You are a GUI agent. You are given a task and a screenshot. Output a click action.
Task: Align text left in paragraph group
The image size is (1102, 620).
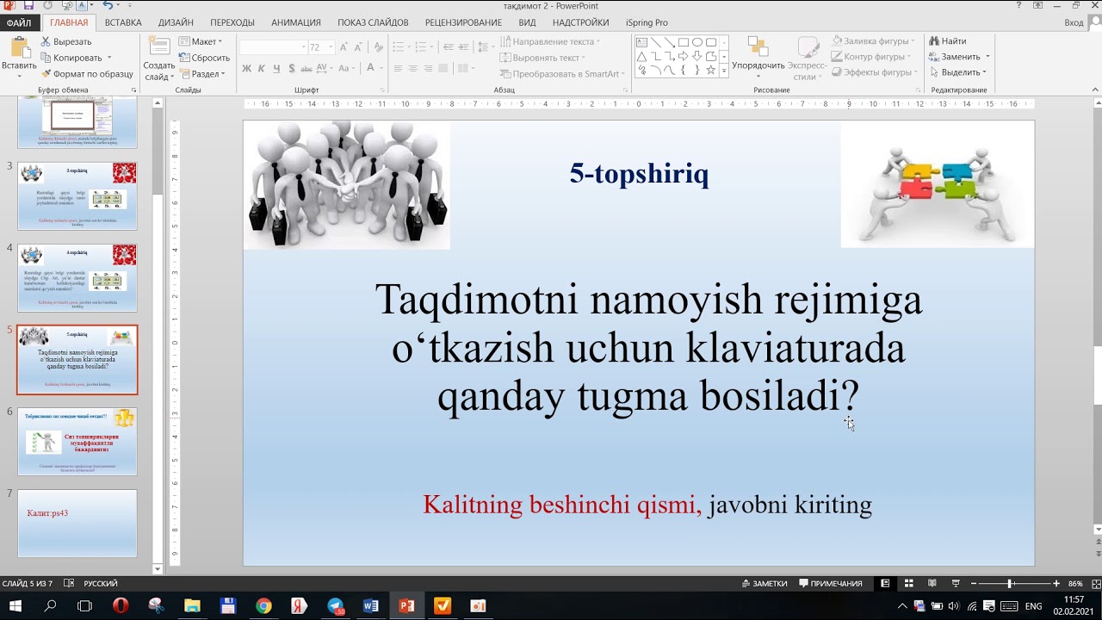[x=398, y=68]
